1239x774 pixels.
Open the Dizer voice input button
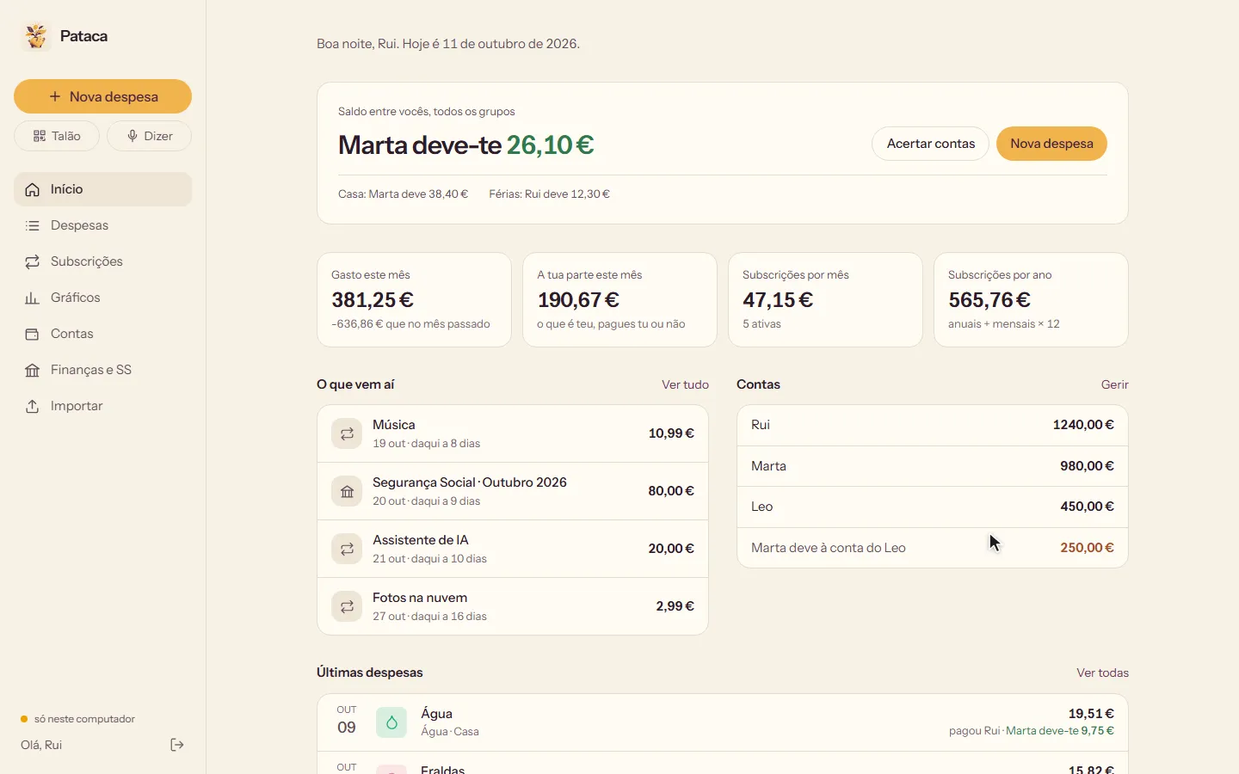click(149, 136)
